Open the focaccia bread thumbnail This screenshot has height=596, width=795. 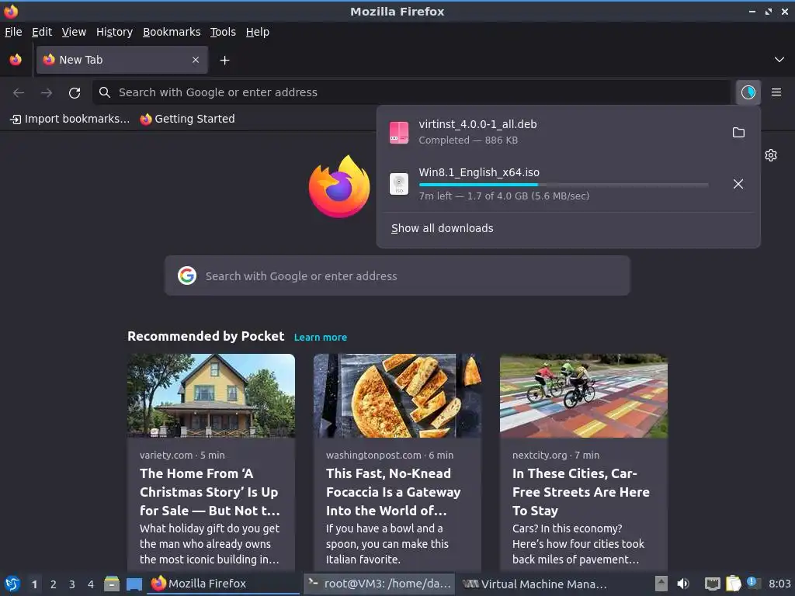(x=397, y=395)
